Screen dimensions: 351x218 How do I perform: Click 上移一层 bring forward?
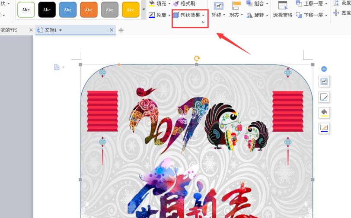(310, 3)
